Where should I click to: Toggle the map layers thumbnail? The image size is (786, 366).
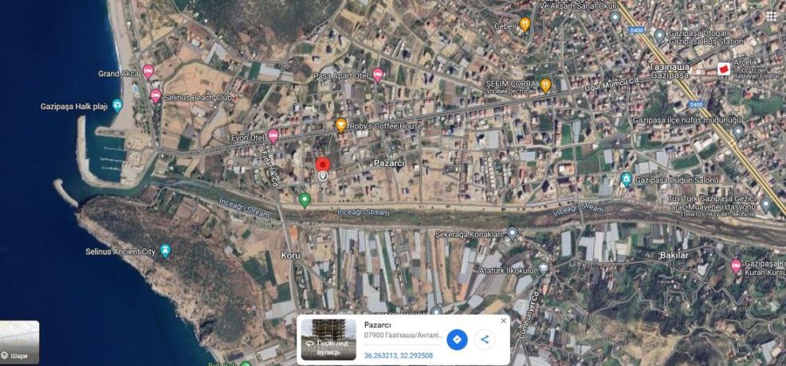(x=19, y=342)
